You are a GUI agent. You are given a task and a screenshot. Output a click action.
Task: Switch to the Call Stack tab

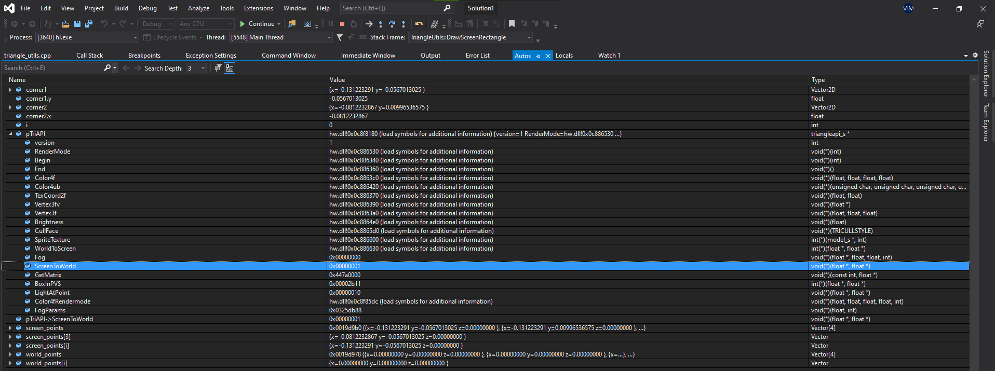(x=89, y=56)
